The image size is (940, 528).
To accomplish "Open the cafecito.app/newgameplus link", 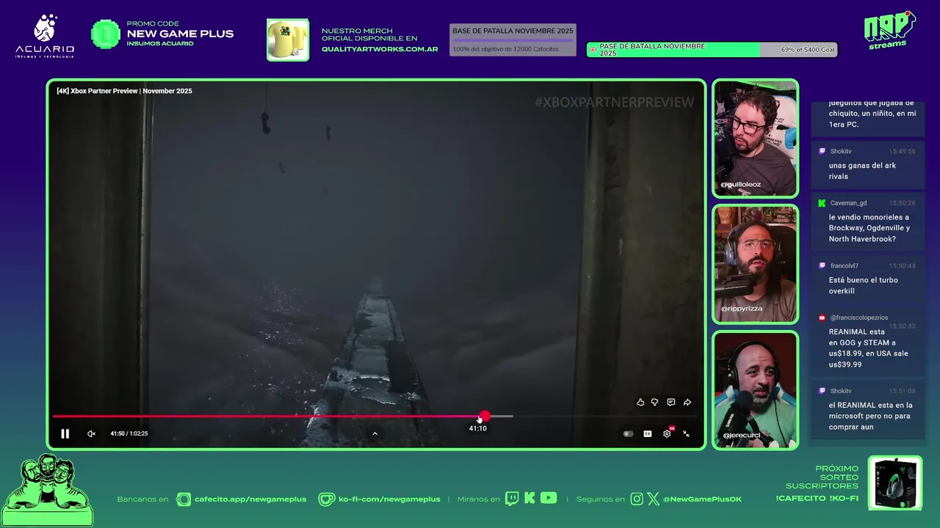I will [x=250, y=499].
